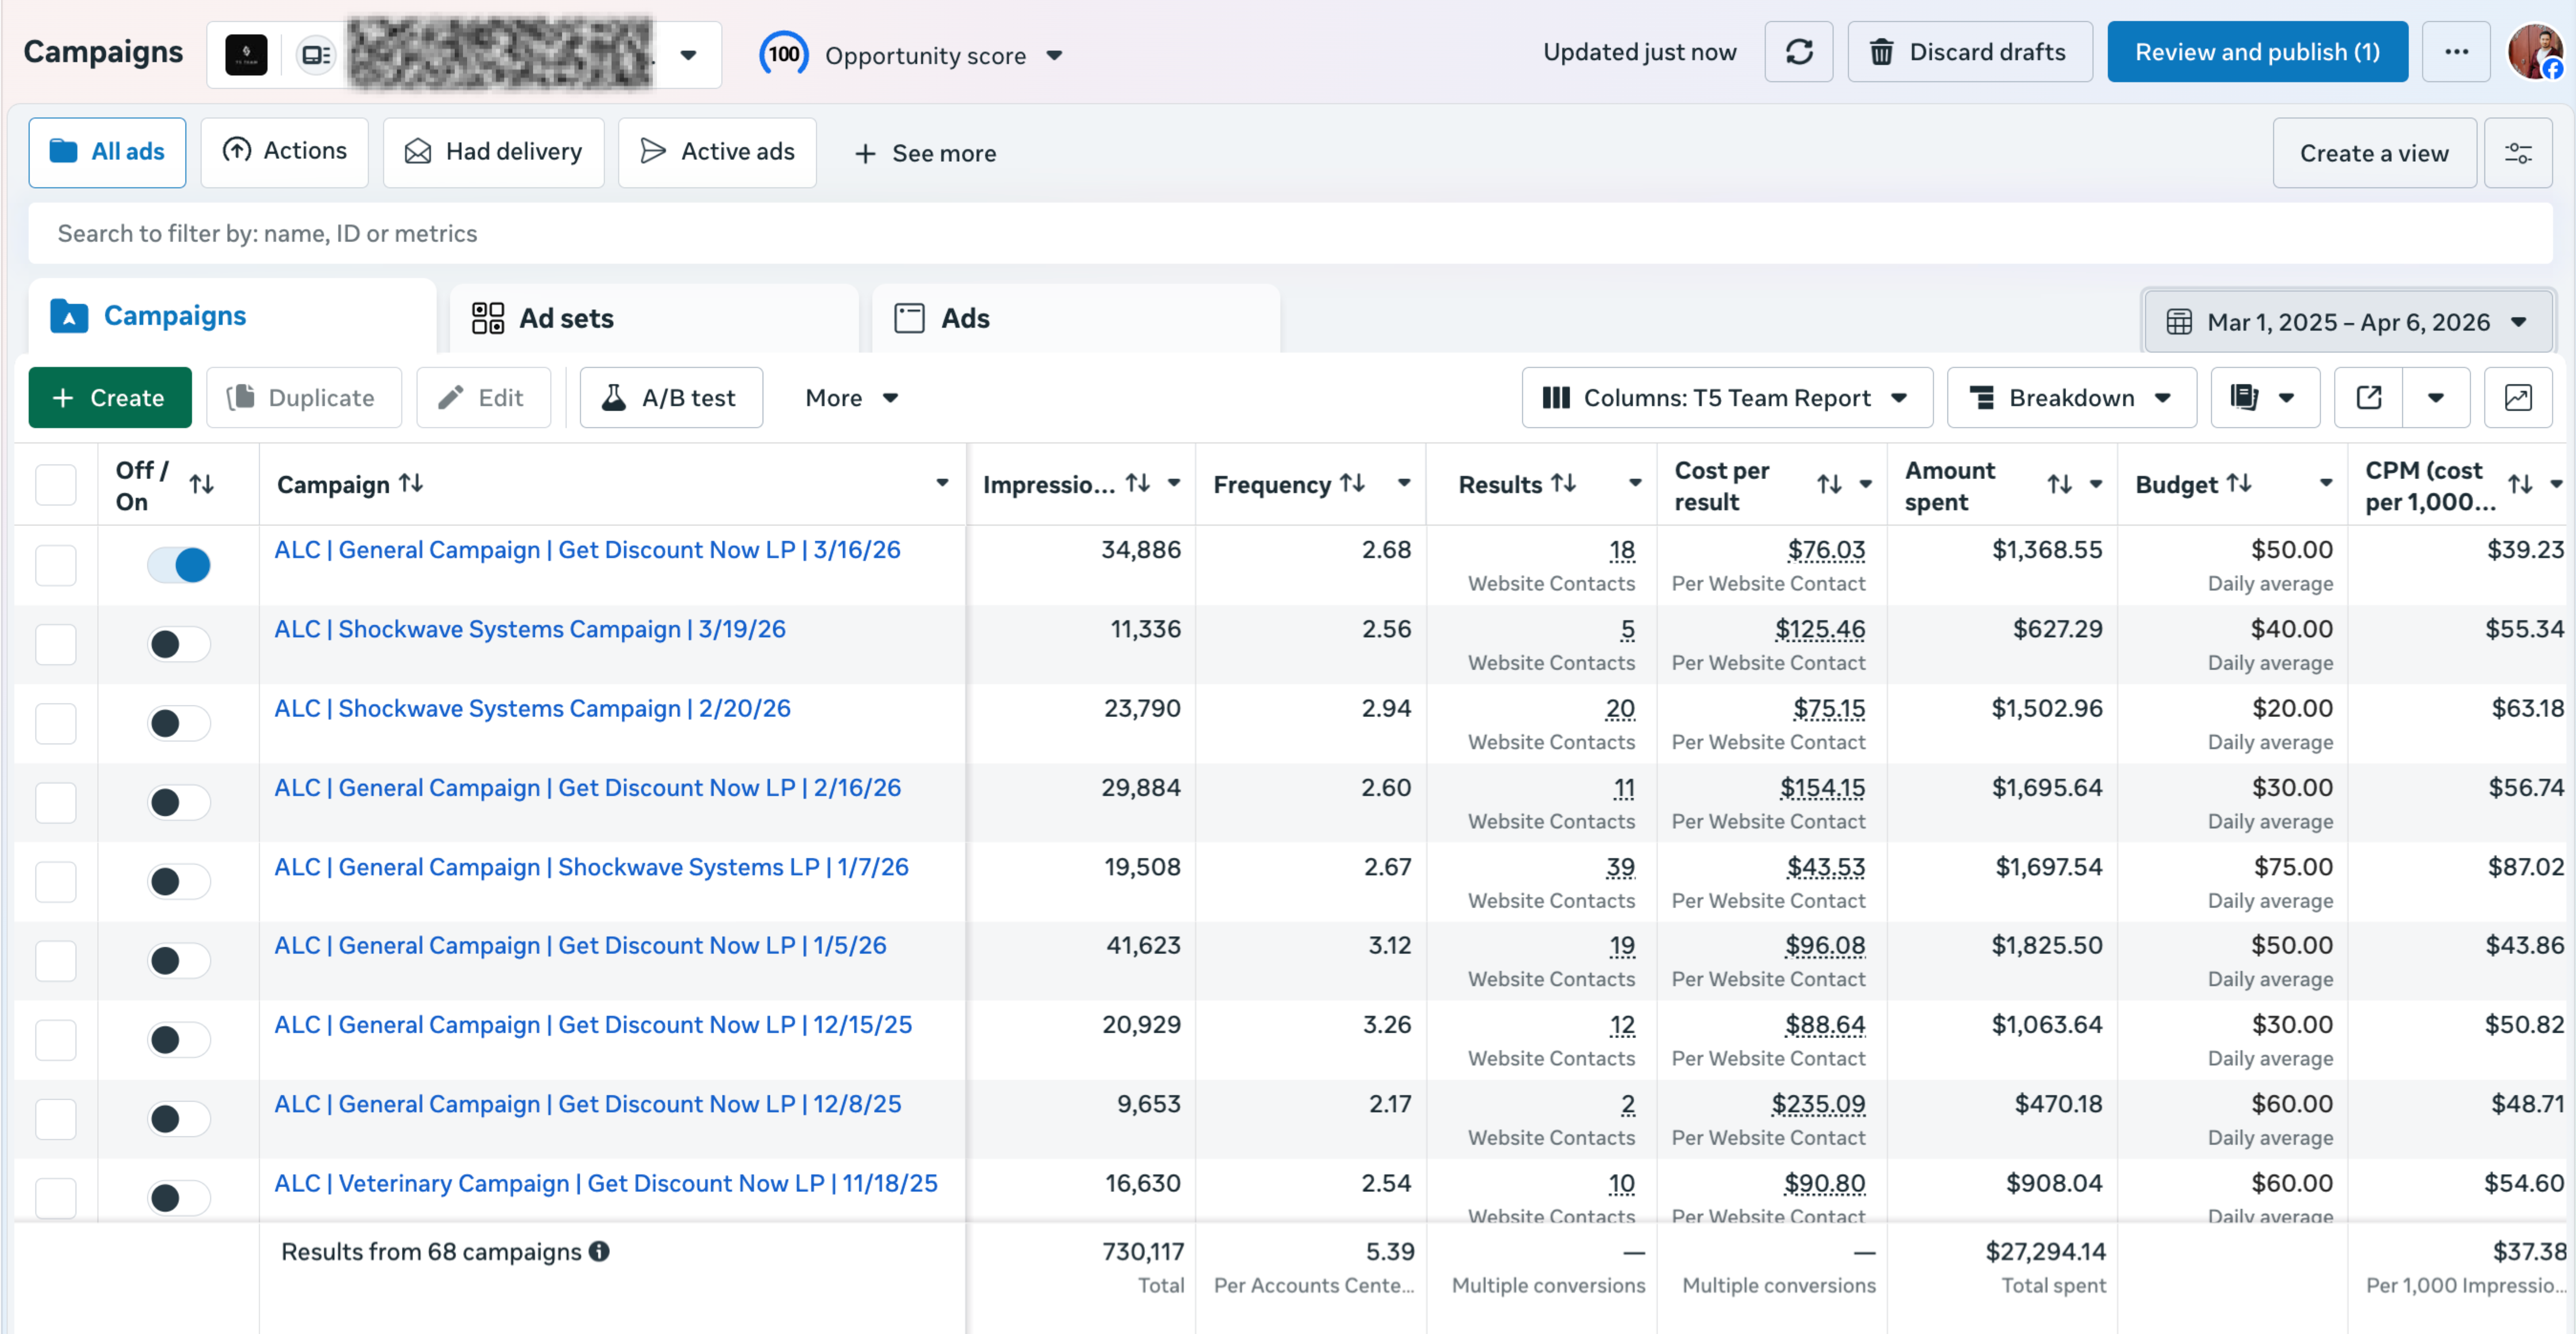This screenshot has height=1334, width=2576.
Task: Open the charts view icon
Action: point(2518,398)
